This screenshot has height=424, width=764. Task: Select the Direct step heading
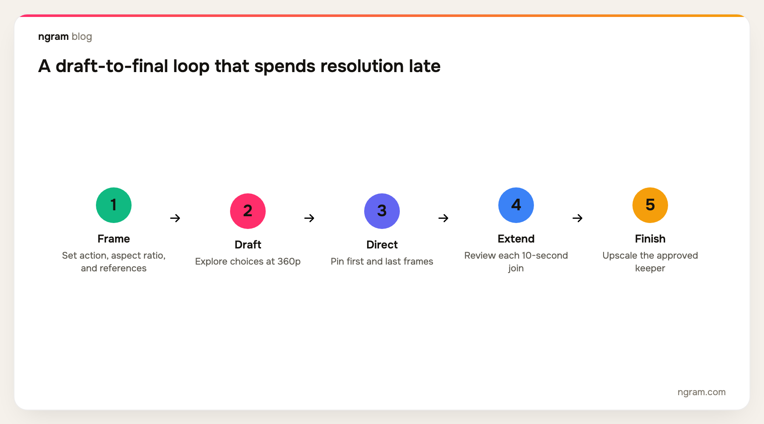tap(382, 245)
